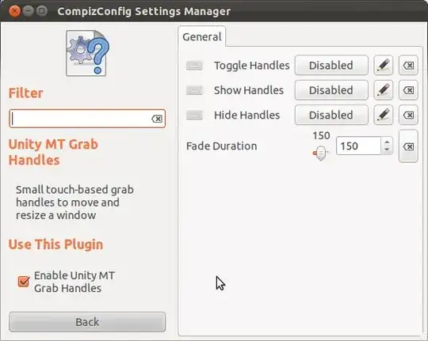
Task: Edit the Toggle Handles key binding with pencil icon
Action: click(384, 65)
